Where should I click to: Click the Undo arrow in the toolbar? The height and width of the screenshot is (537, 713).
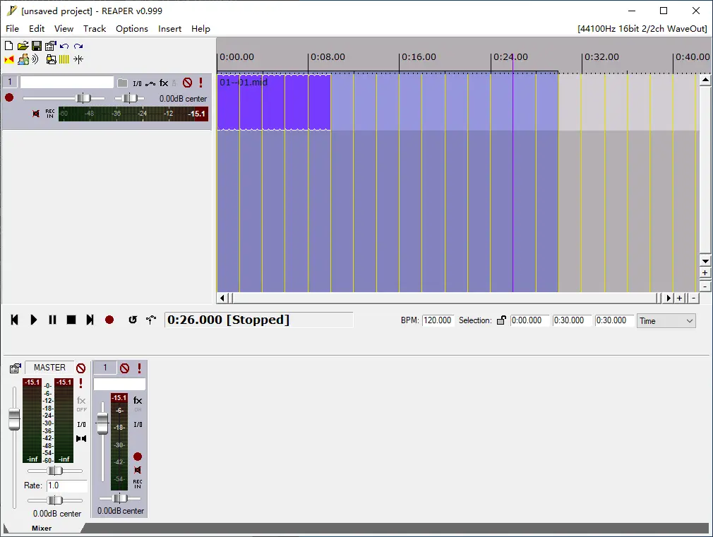[x=64, y=46]
